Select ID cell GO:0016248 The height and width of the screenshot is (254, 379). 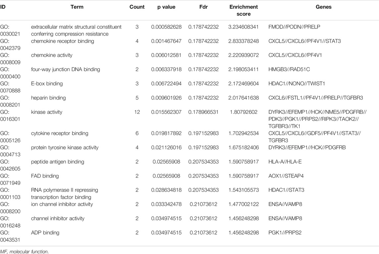pos(10,222)
